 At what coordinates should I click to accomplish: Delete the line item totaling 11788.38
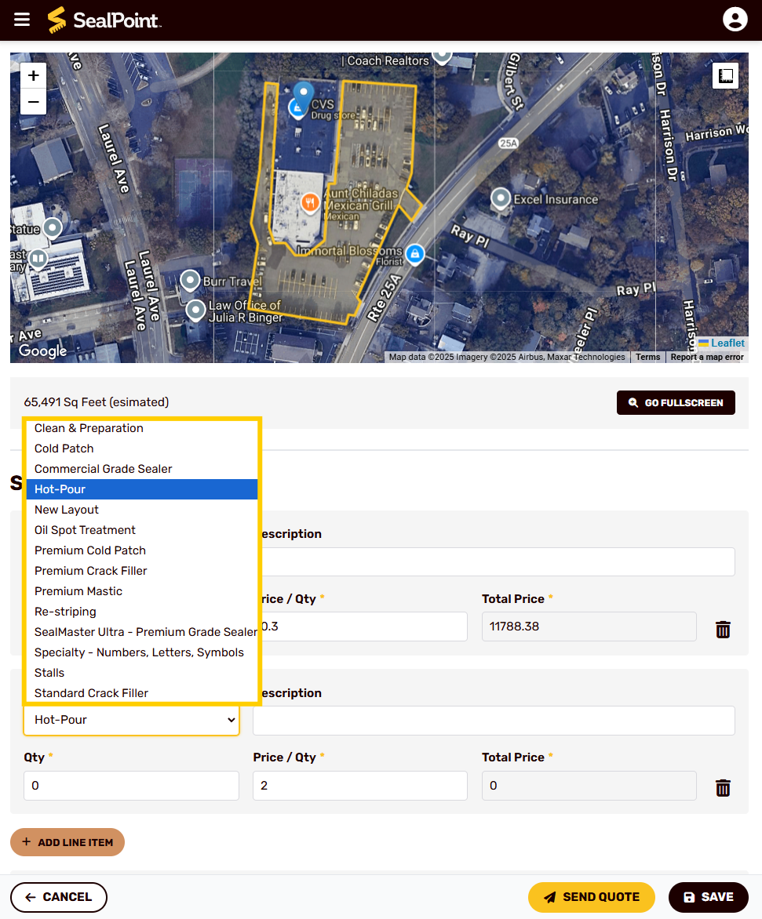pos(723,630)
